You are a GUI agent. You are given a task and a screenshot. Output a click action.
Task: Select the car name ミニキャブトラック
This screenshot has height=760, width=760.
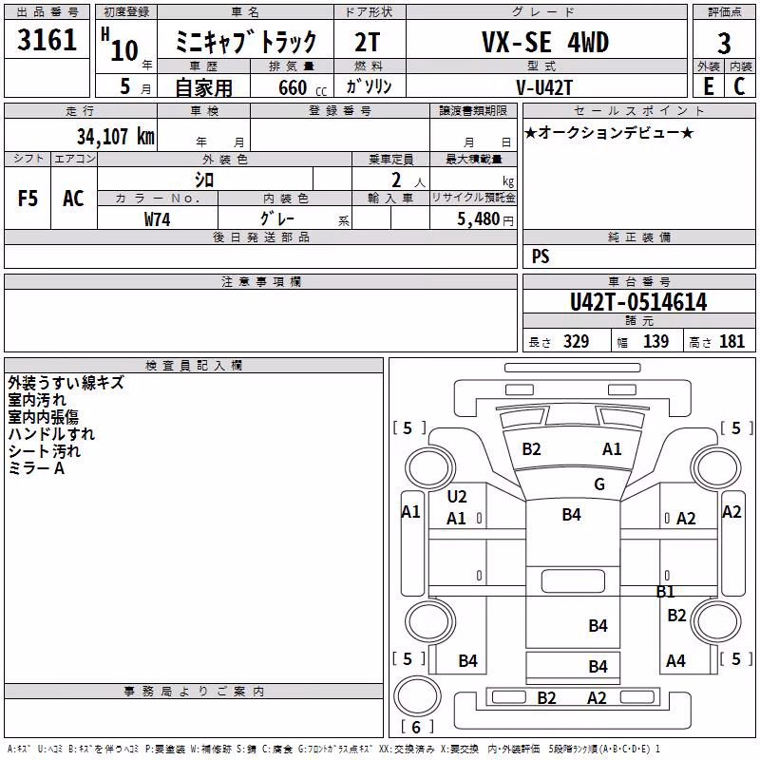(245, 42)
